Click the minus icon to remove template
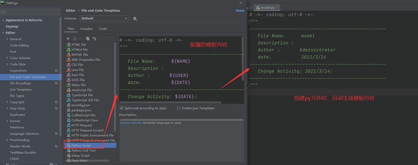This screenshot has height=165, width=418. [x=81, y=39]
